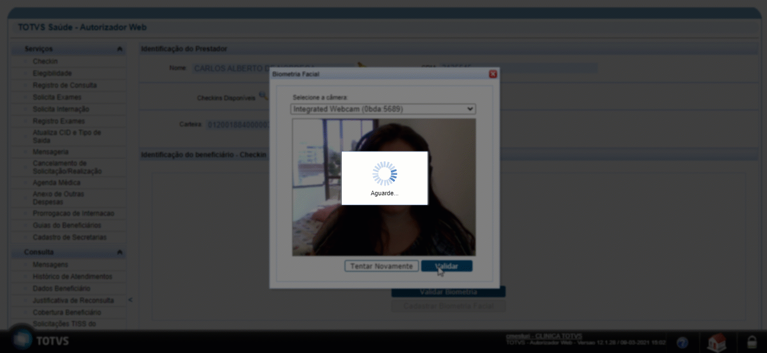Screen dimensions: 767x353
Task: Open Atualiza CID e Tipo de Saída
Action: point(67,137)
